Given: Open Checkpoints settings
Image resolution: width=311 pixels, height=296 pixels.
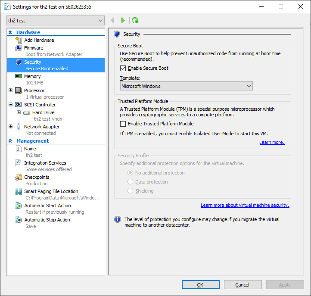Looking at the screenshot, I should 37,177.
